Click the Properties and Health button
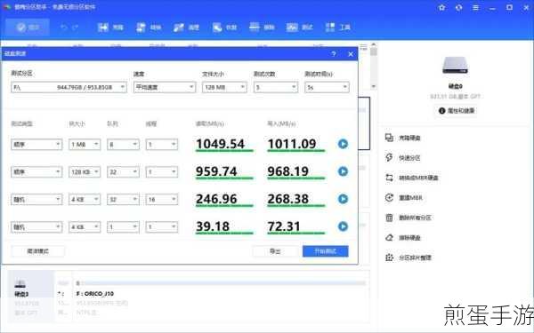 pos(456,111)
